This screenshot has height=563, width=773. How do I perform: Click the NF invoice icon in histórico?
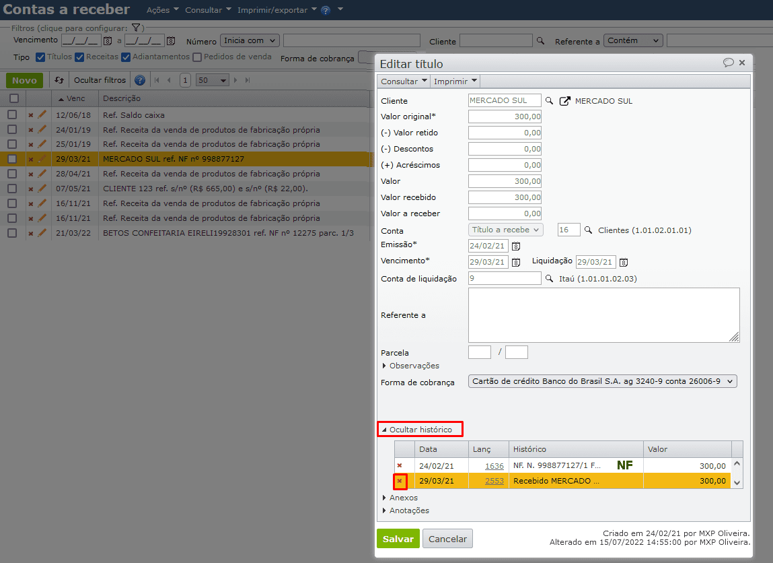pyautogui.click(x=624, y=465)
